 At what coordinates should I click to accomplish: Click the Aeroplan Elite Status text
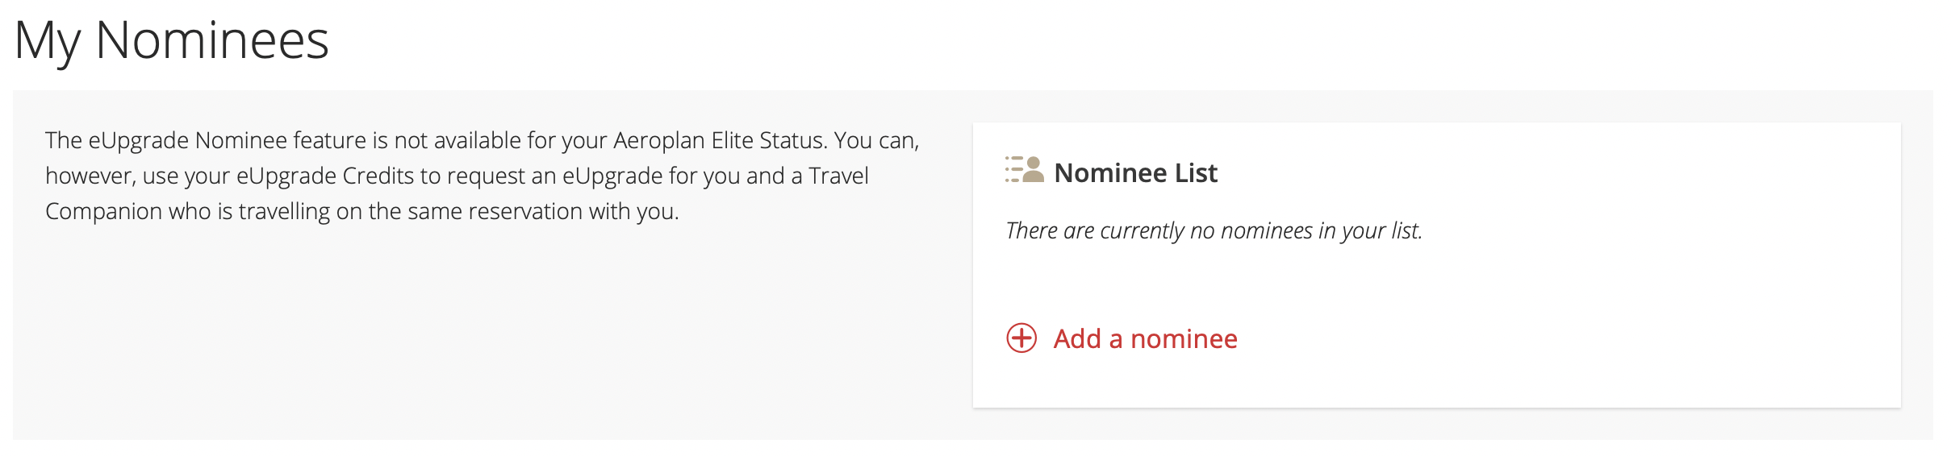[720, 140]
